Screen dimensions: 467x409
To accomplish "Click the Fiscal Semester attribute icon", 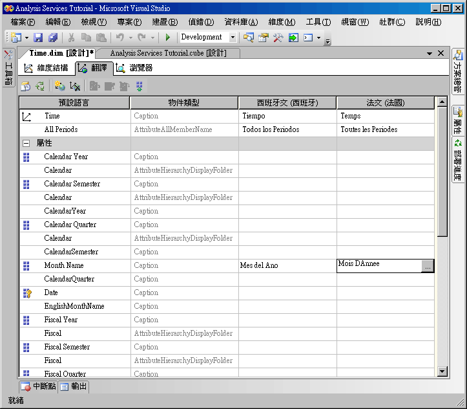I will (26, 348).
